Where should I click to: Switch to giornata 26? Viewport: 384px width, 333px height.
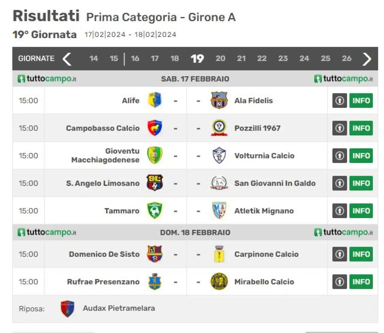(x=346, y=58)
